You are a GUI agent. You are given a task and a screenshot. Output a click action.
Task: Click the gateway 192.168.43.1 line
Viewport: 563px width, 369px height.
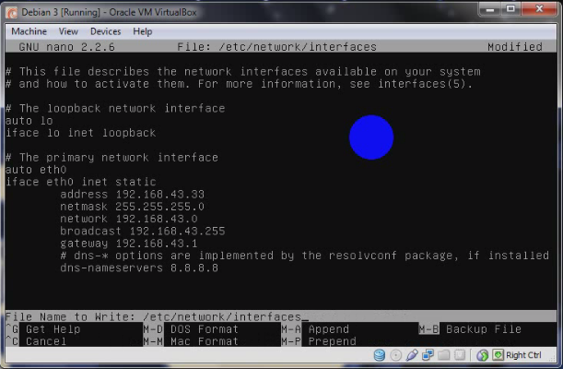click(129, 244)
